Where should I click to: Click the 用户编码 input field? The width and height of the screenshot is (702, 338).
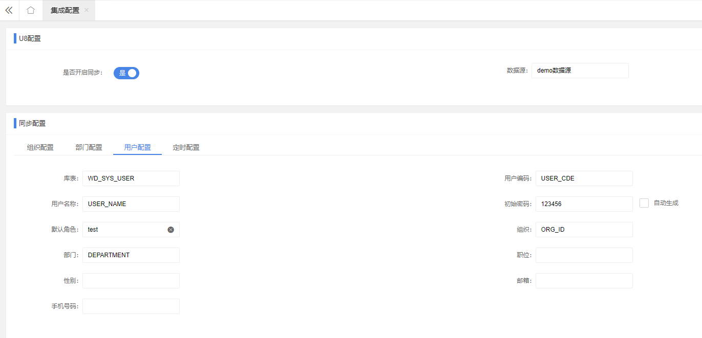pos(584,178)
